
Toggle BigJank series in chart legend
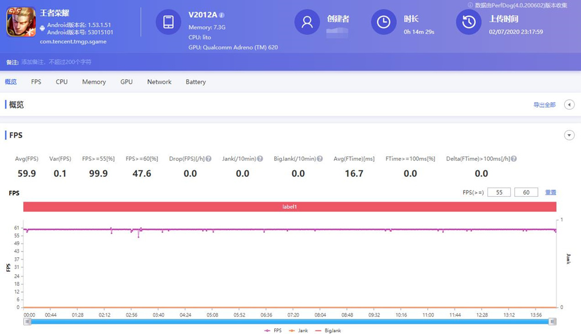click(x=328, y=331)
